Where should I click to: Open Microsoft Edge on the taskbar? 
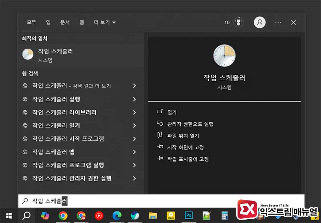click(117, 215)
